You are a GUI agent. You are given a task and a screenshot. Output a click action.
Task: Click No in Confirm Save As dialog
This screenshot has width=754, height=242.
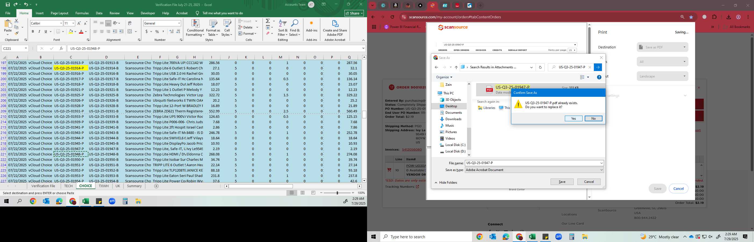click(593, 118)
